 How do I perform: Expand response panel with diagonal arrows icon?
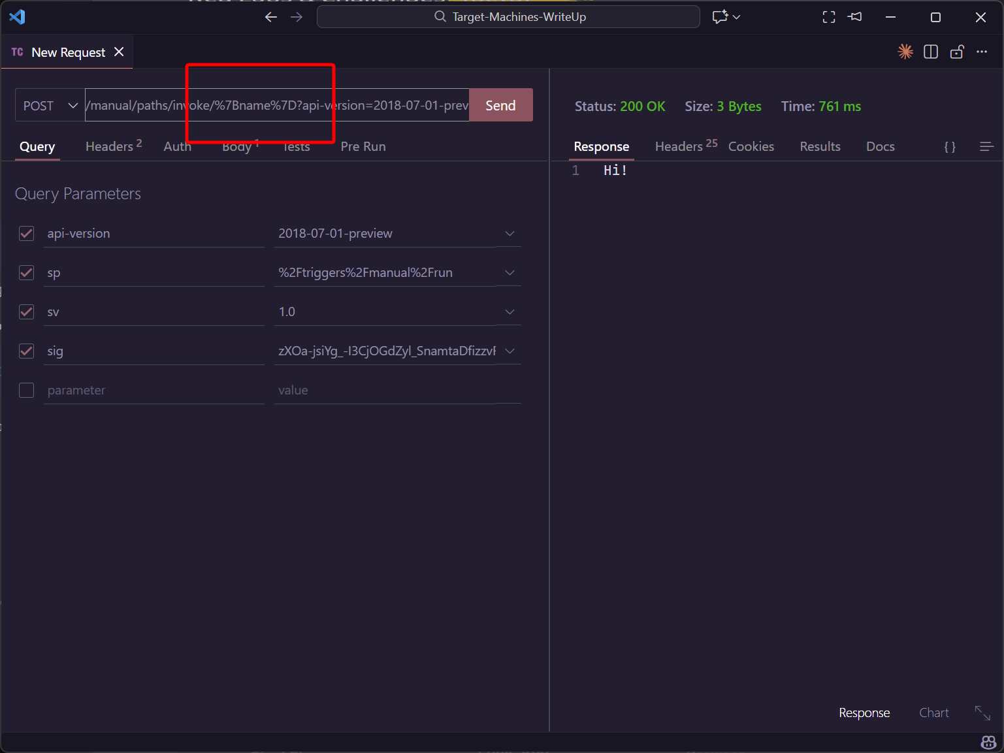click(982, 713)
